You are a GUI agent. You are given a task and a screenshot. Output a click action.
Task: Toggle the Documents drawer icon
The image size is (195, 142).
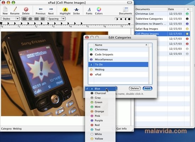pos(126,9)
